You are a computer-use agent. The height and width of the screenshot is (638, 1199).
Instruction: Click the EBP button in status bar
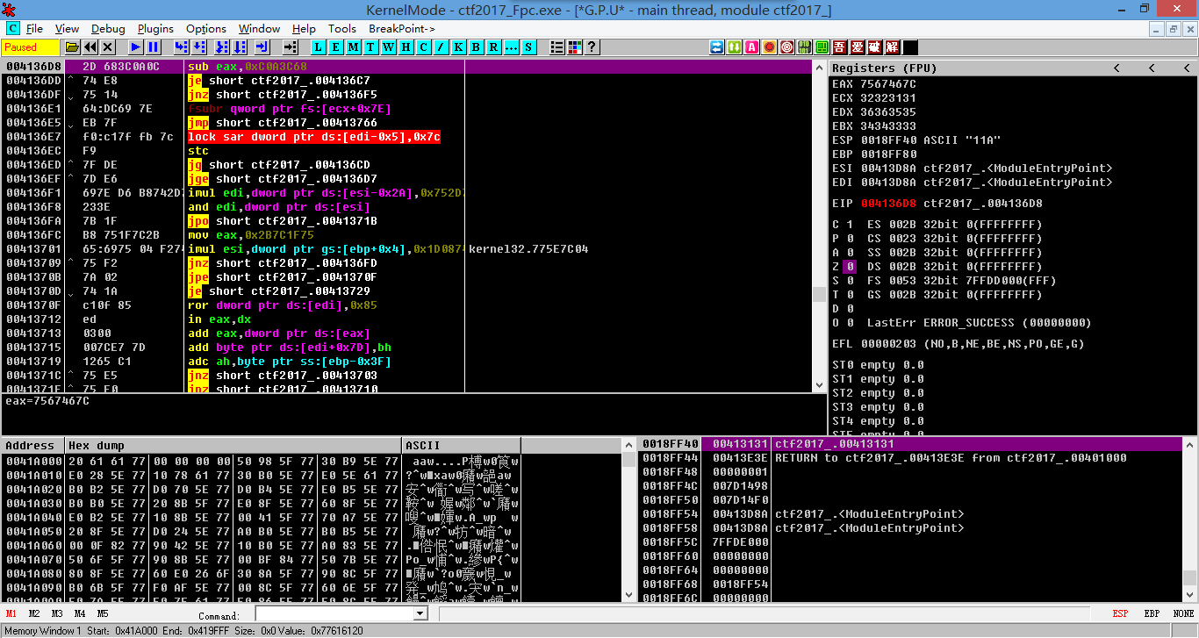(1151, 614)
